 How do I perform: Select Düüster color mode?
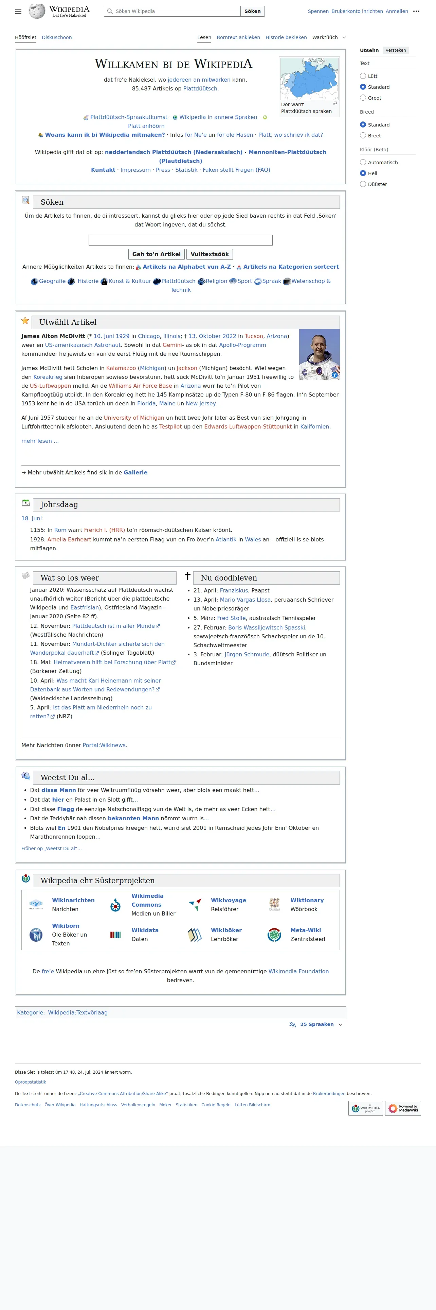coord(363,184)
